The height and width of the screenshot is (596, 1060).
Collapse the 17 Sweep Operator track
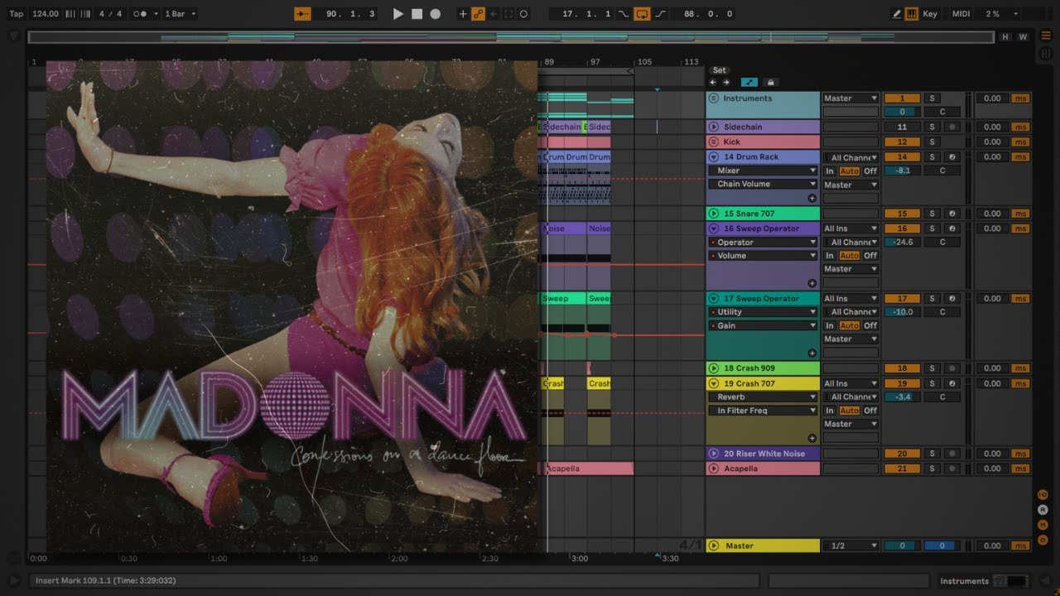click(714, 298)
